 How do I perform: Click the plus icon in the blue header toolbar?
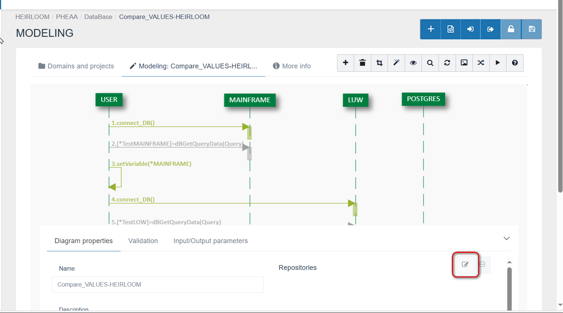[430, 29]
